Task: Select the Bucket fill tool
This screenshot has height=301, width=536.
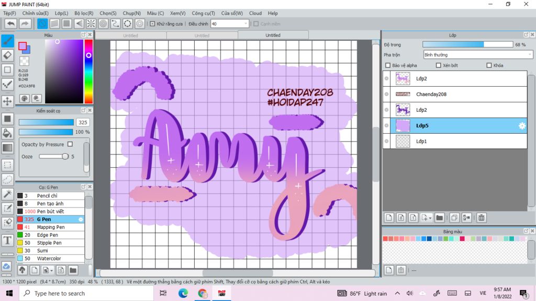Action: click(7, 133)
